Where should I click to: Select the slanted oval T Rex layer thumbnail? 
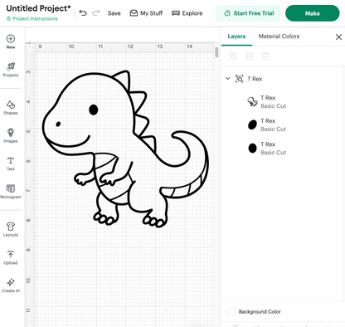point(252,124)
